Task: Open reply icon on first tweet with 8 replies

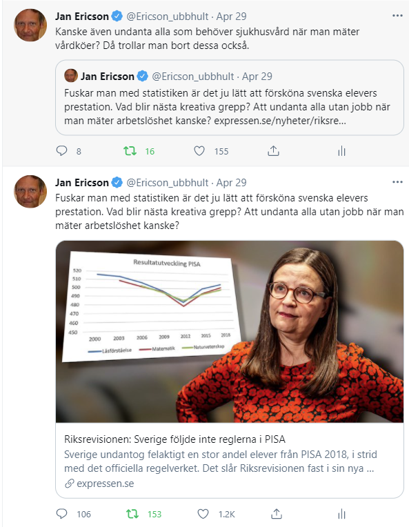Action: [x=61, y=151]
